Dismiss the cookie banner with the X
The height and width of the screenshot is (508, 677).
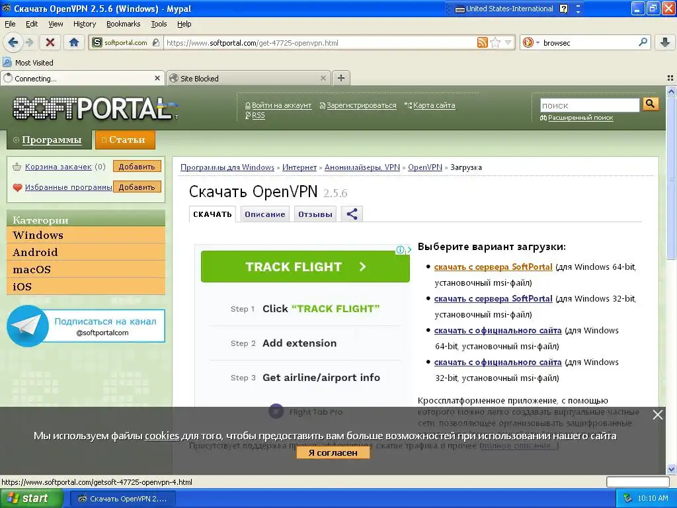pyautogui.click(x=658, y=415)
